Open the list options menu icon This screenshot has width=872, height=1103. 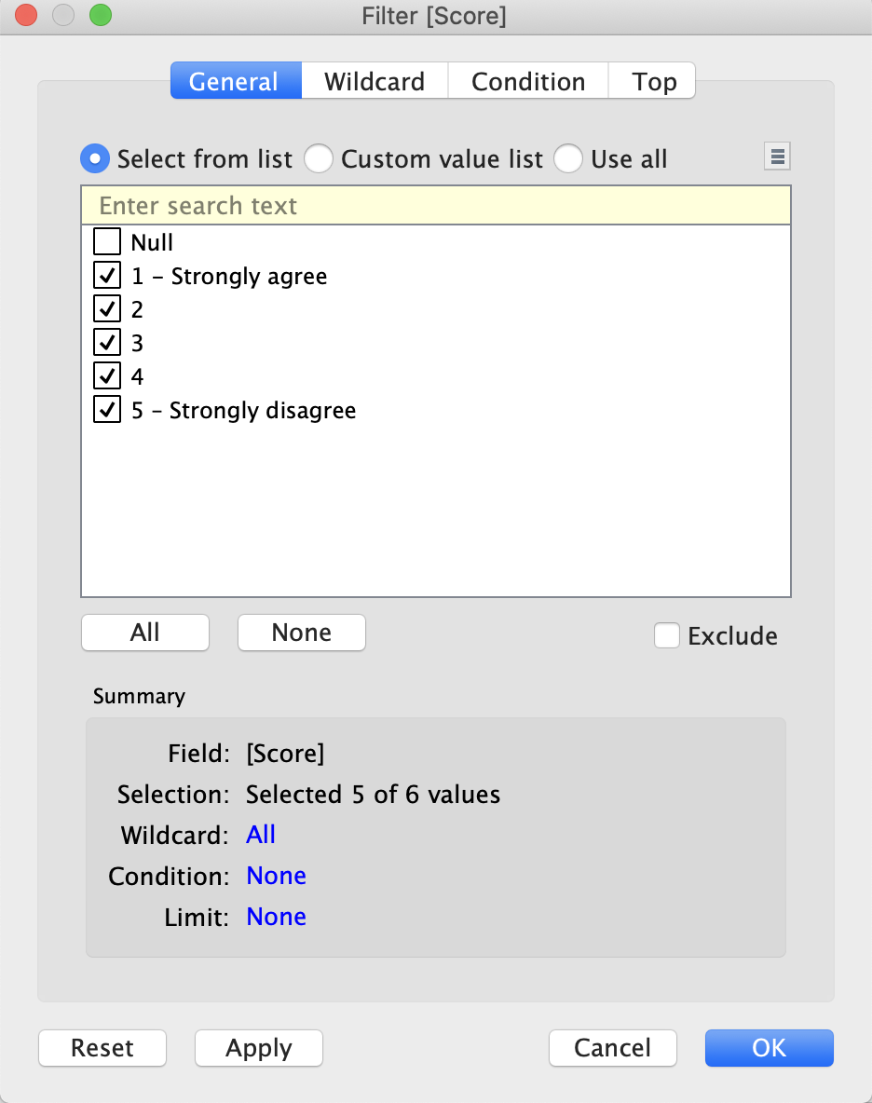click(777, 157)
